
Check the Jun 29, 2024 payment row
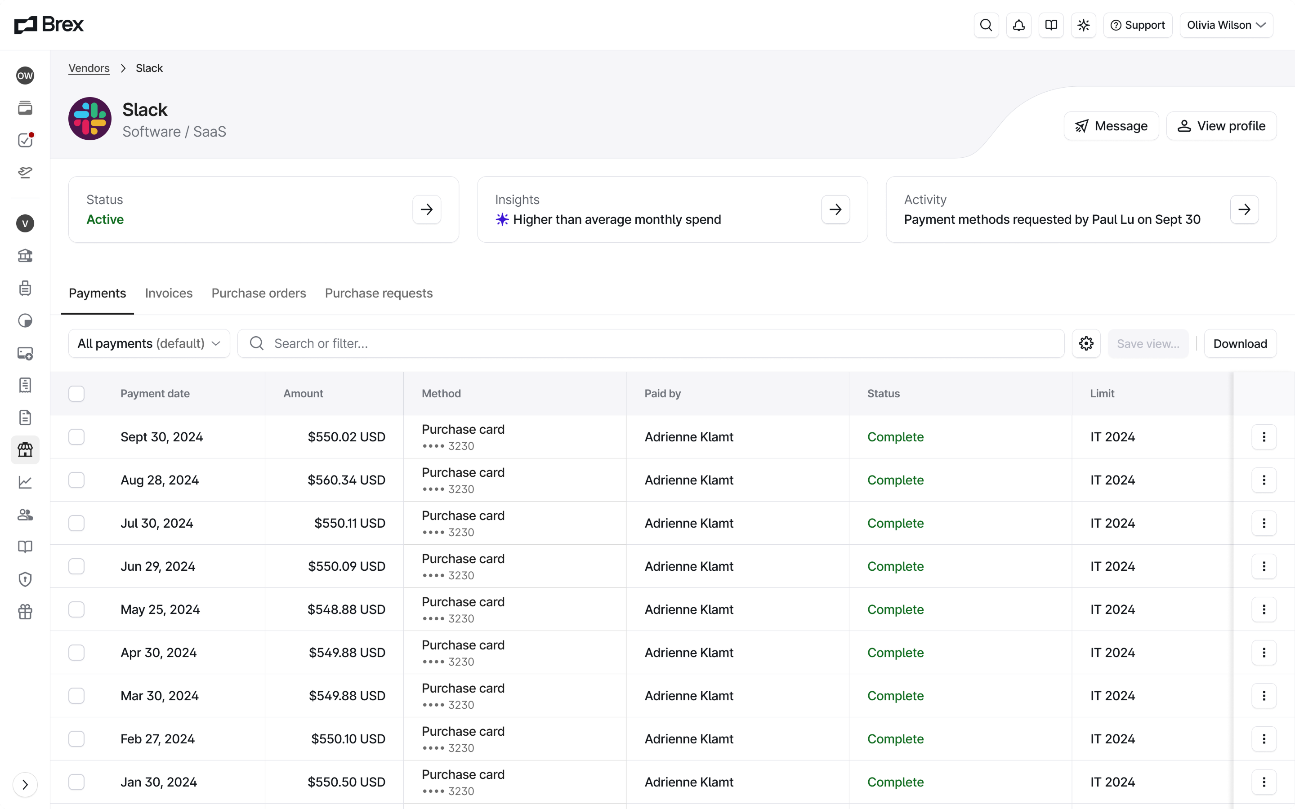[x=76, y=566]
